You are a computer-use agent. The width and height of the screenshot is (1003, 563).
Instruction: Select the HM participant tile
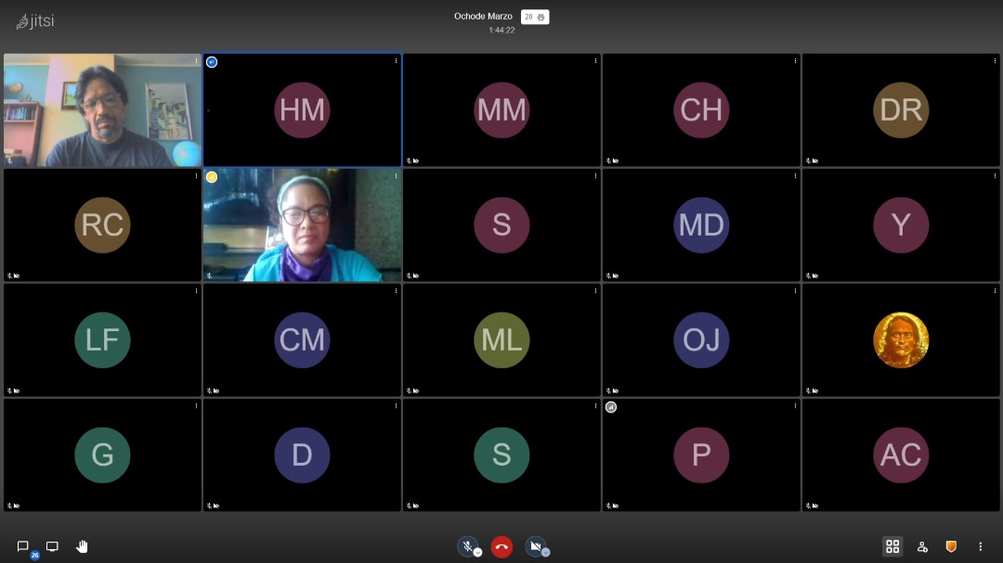(x=302, y=110)
